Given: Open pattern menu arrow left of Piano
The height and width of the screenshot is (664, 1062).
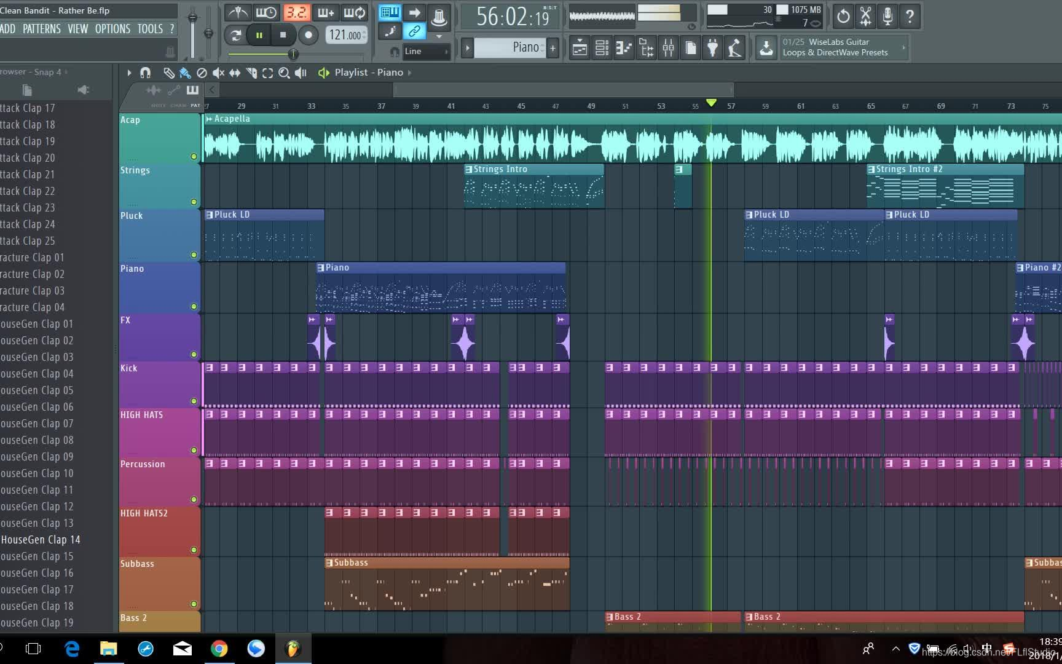Looking at the screenshot, I should coord(467,47).
